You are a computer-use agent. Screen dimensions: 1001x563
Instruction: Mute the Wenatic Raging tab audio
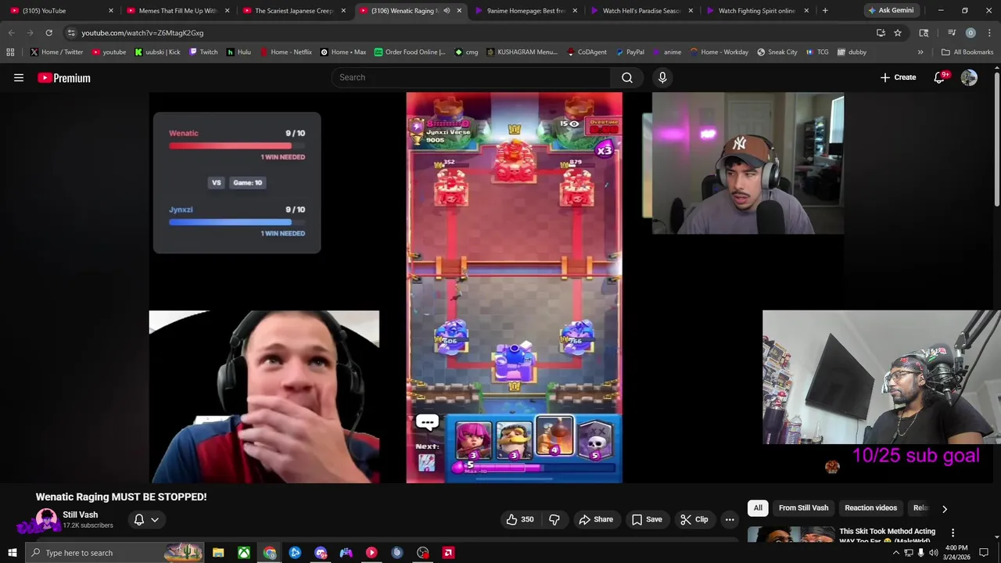(x=447, y=11)
